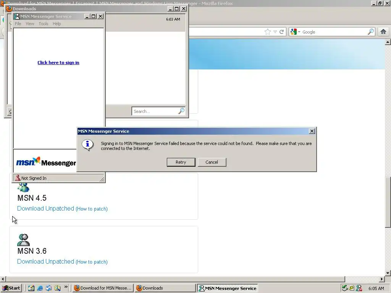Click the magnifier icon in Downloads search
Image resolution: width=391 pixels, height=293 pixels.
pos(181,111)
